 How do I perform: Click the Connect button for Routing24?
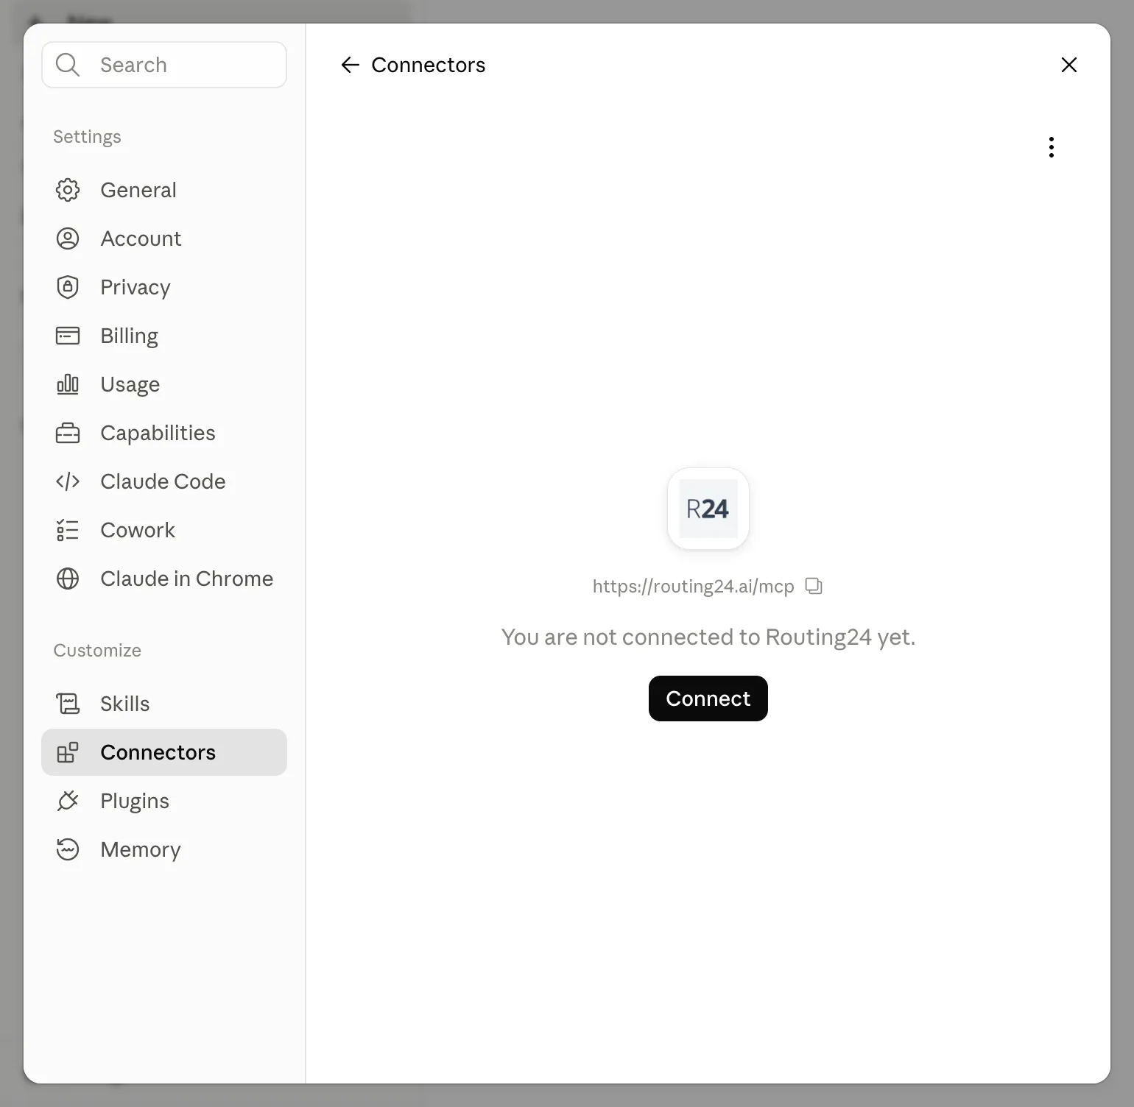(x=708, y=698)
